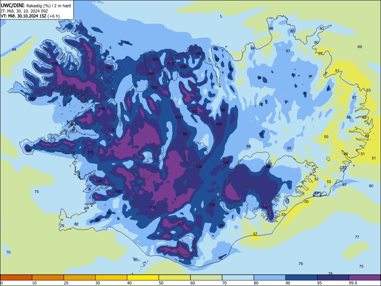Image resolution: width=381 pixels, height=286 pixels.
Task: Click the '(+6 h)' forecast offset text
Action: (x=53, y=16)
